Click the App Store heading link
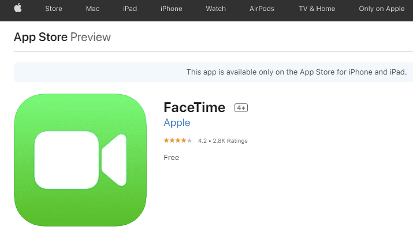This screenshot has height=234, width=413. (x=40, y=37)
